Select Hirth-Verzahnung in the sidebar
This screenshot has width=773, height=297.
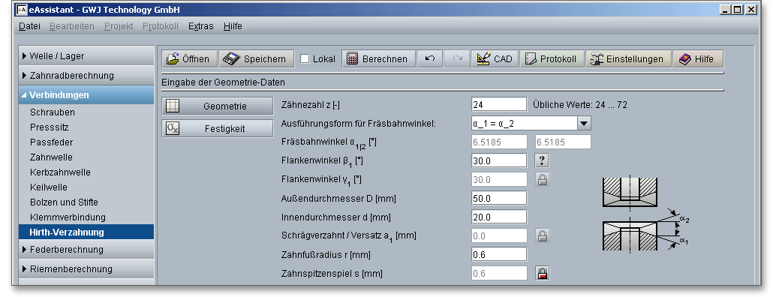[x=86, y=232]
